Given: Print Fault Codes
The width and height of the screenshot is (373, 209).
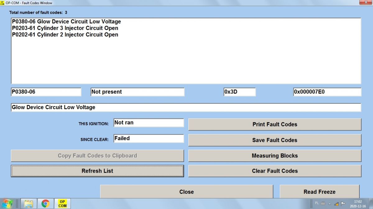Looking at the screenshot, I should (275, 124).
